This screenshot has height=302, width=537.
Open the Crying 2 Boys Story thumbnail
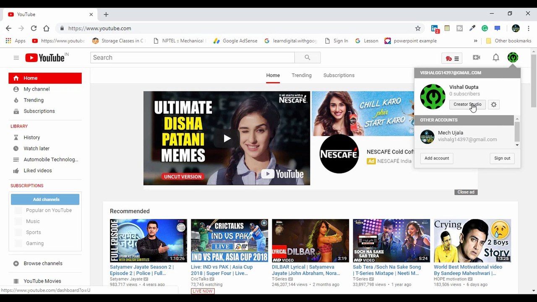(x=472, y=241)
